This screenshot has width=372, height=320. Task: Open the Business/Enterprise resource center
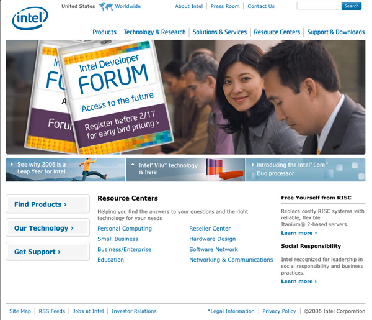125,249
